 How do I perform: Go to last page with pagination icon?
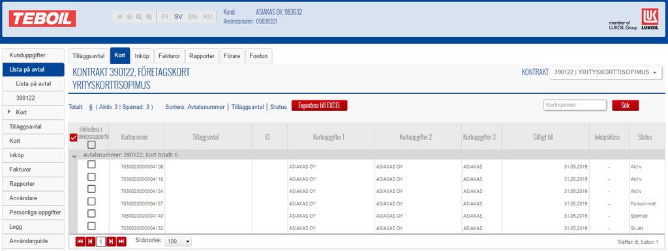click(x=121, y=241)
